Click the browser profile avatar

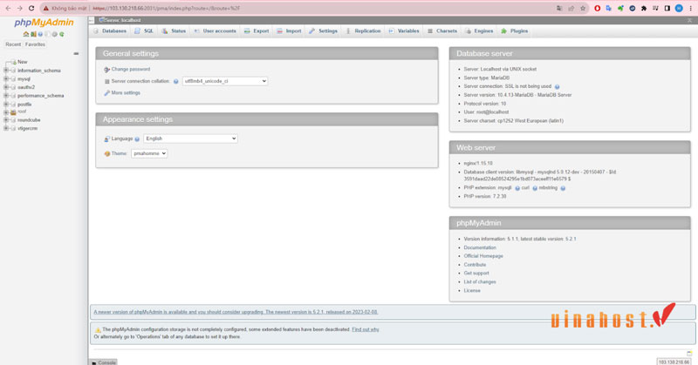click(679, 9)
